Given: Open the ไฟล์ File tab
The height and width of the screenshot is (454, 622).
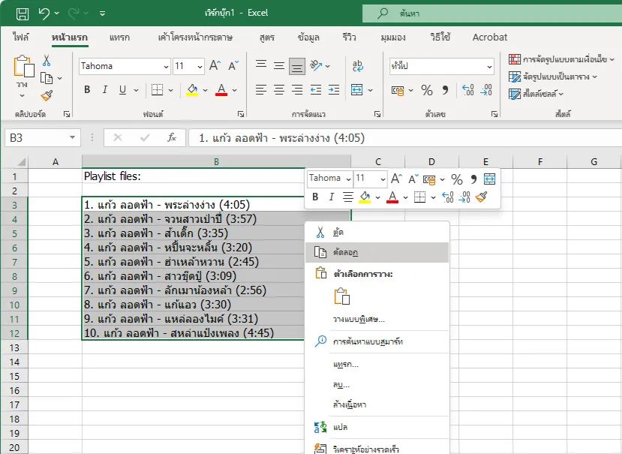Looking at the screenshot, I should [x=20, y=38].
